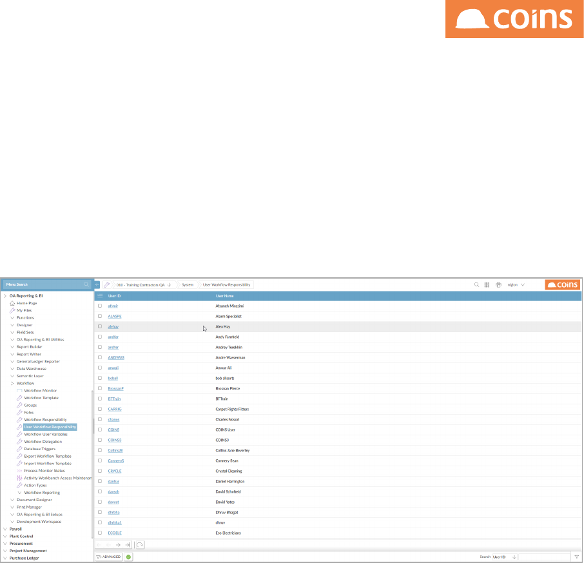Click the System breadcrumb
The image size is (584, 563).
pyautogui.click(x=188, y=284)
